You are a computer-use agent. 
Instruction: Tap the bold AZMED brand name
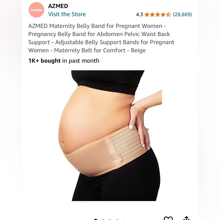pos(58,6)
